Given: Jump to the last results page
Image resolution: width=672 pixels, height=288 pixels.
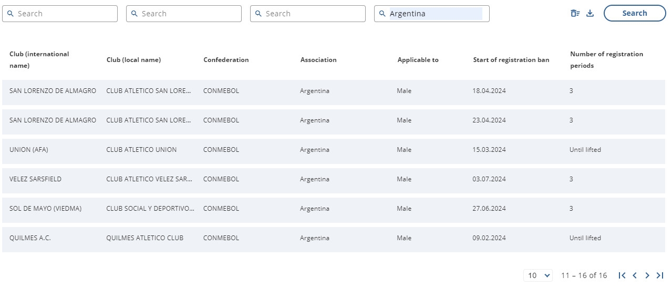Looking at the screenshot, I should tap(660, 275).
